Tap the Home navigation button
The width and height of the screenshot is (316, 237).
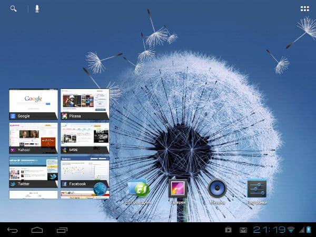pos(37,230)
